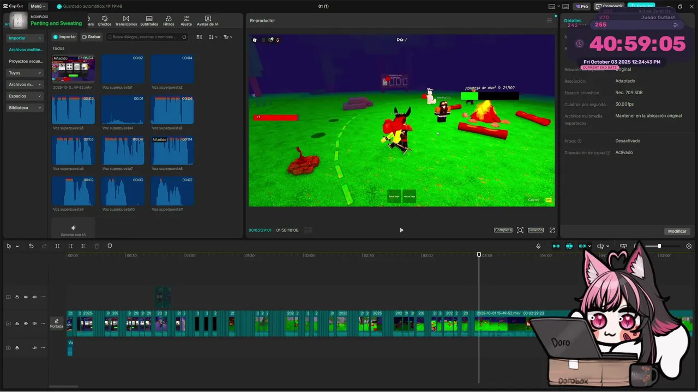
Task: Click the Relación aspect button
Action: (x=535, y=230)
